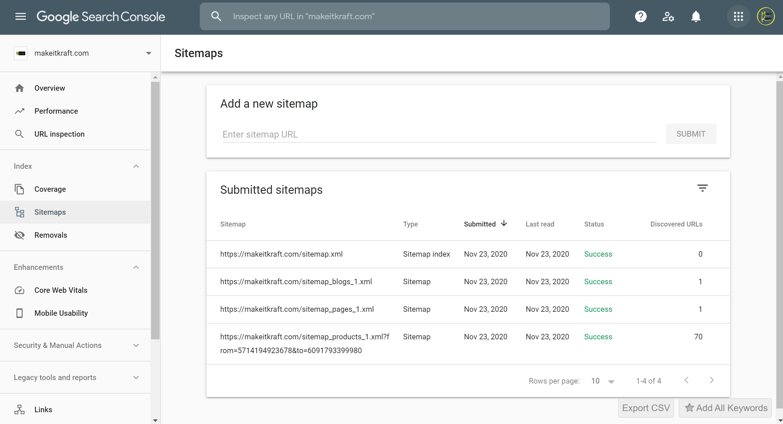Image resolution: width=783 pixels, height=424 pixels.
Task: Open users and settings icon
Action: (668, 16)
